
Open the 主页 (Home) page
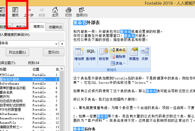click(55, 12)
